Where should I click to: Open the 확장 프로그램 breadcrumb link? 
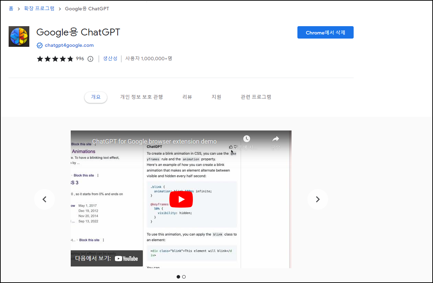[39, 9]
